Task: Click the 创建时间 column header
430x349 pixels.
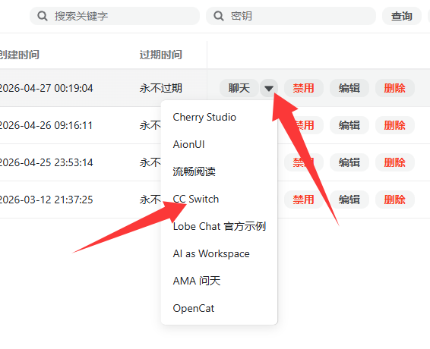Action: click(x=19, y=55)
